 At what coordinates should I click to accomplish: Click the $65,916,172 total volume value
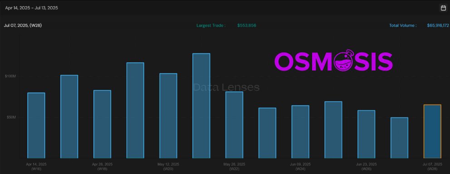point(438,25)
